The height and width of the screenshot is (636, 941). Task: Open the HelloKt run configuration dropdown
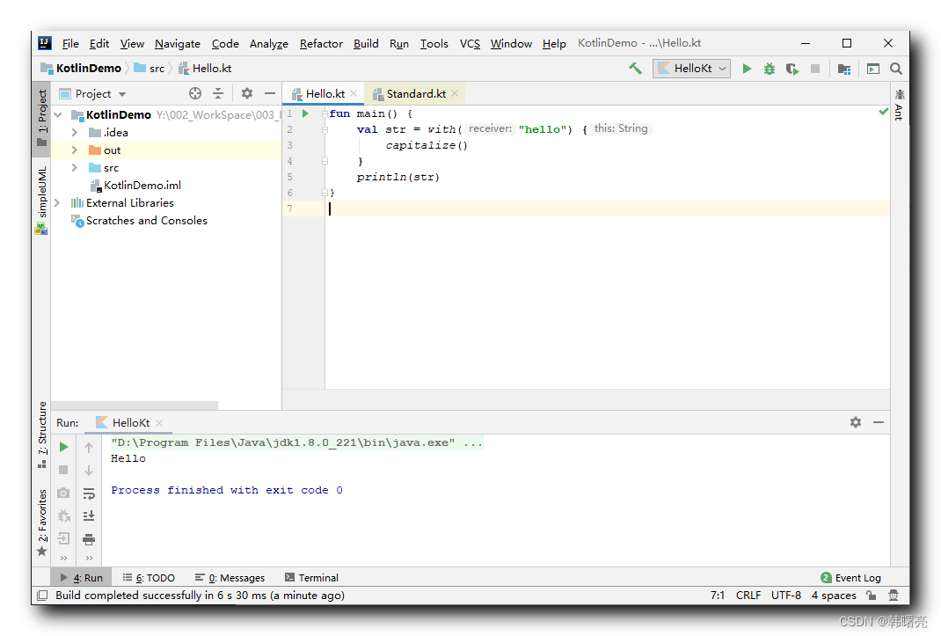click(x=691, y=69)
